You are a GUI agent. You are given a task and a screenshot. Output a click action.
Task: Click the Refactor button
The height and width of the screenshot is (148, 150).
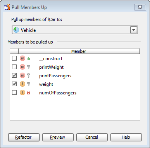point(24,137)
